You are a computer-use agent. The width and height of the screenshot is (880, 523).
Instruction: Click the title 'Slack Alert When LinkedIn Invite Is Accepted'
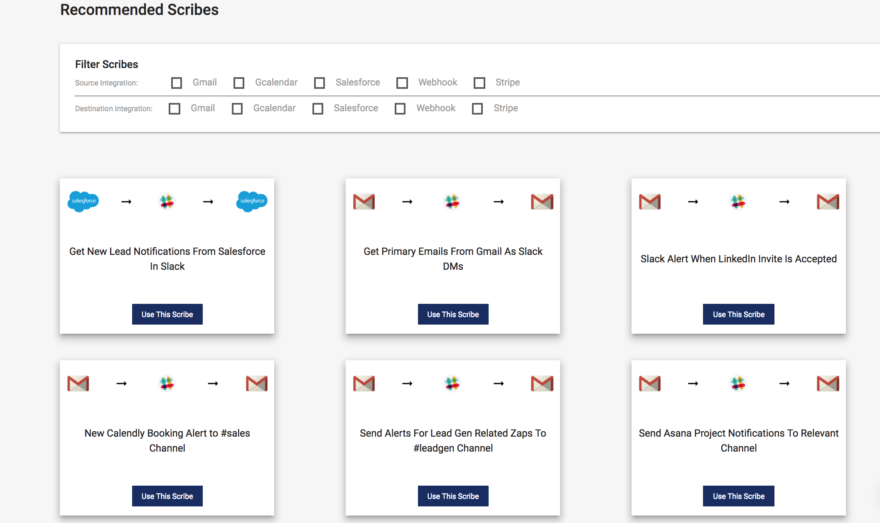pos(739,259)
